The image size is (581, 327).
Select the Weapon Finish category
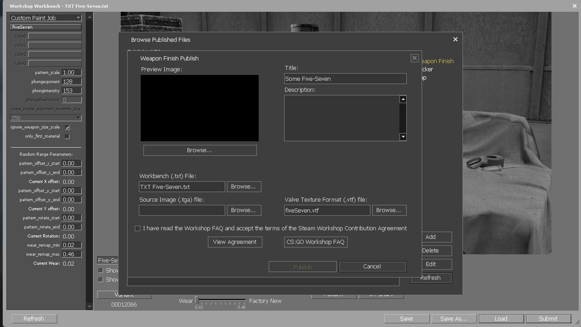[437, 61]
